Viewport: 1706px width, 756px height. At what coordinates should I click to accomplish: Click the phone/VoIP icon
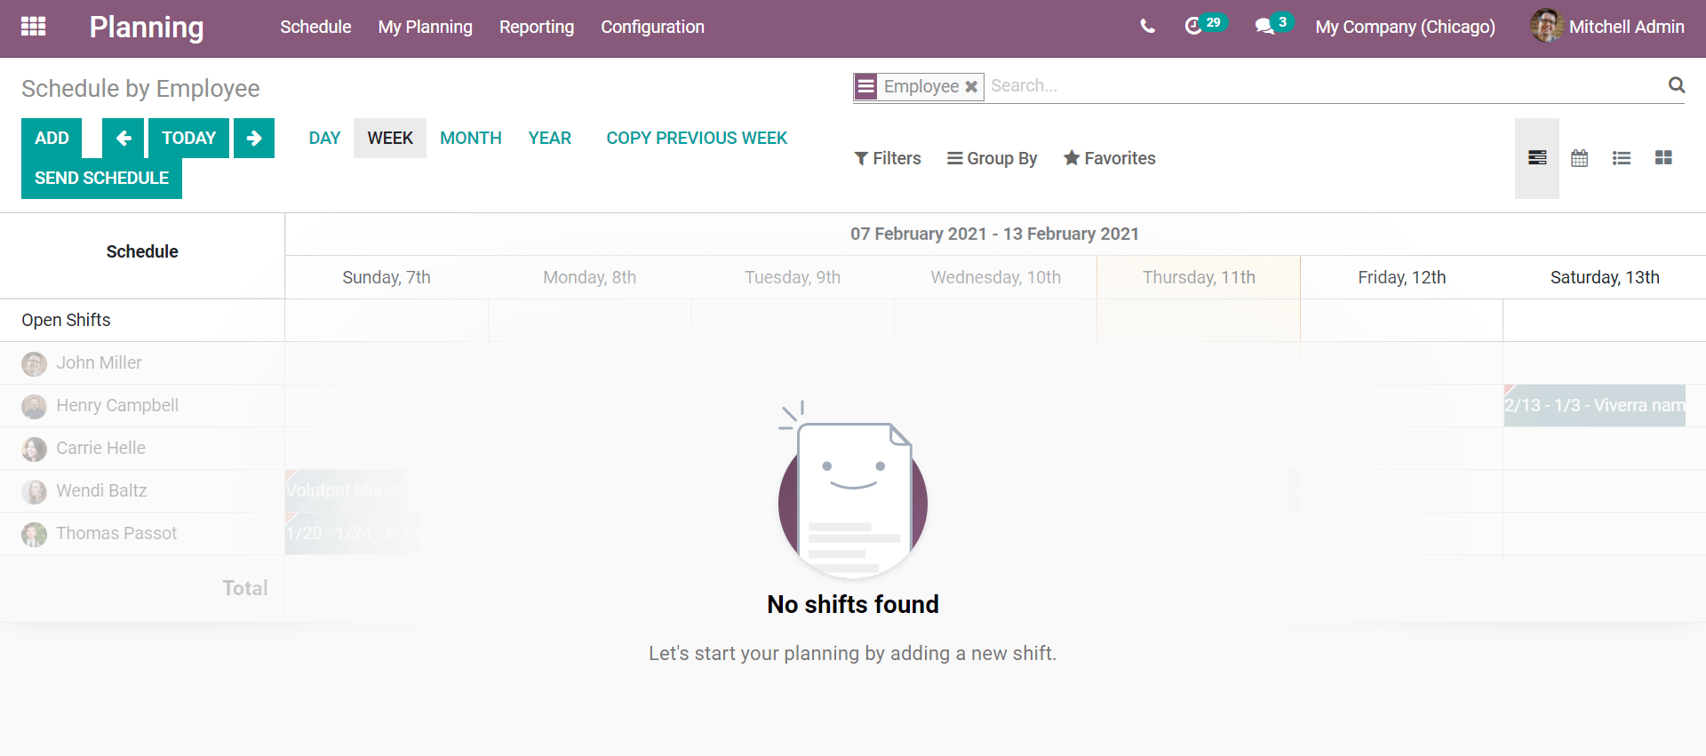click(x=1147, y=27)
